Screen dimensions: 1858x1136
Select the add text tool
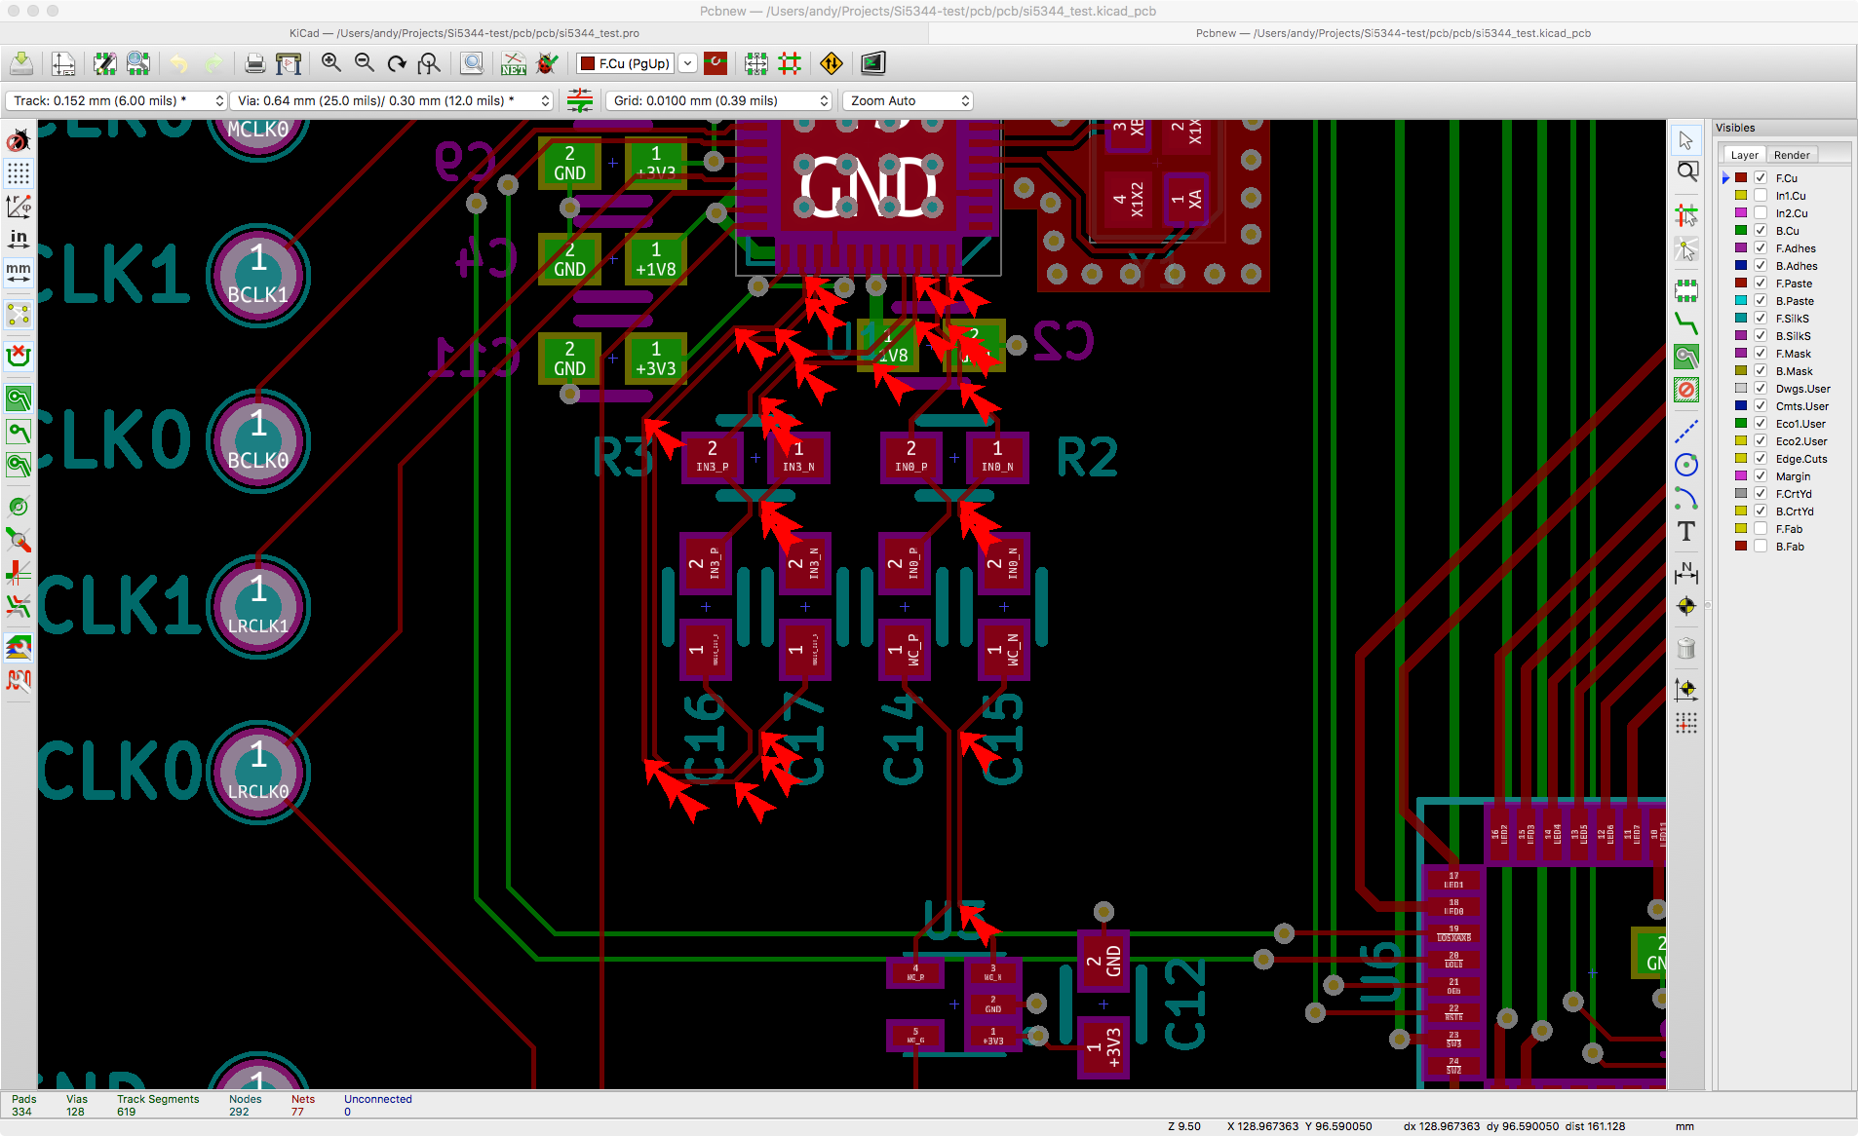[x=1685, y=532]
